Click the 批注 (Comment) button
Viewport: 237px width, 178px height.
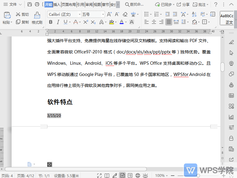pyautogui.click(x=199, y=4)
